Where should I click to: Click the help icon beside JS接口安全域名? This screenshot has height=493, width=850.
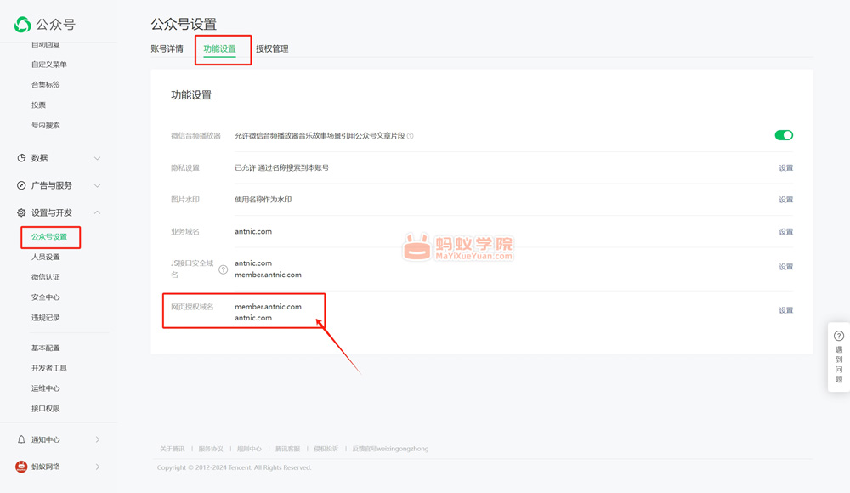point(223,269)
